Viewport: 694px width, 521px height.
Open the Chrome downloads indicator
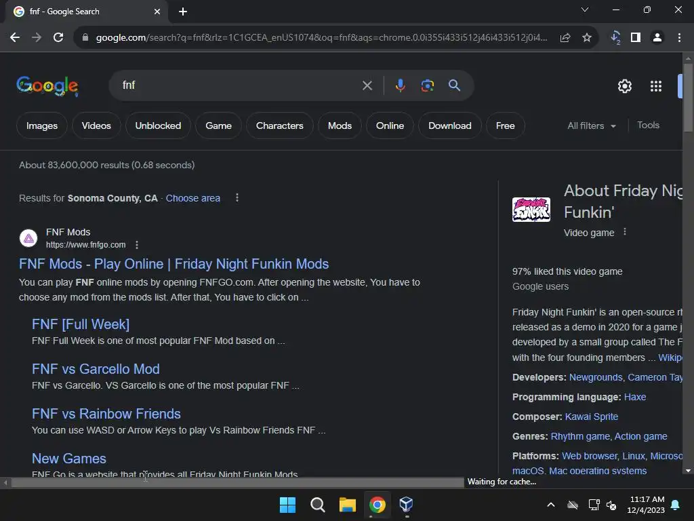(615, 38)
